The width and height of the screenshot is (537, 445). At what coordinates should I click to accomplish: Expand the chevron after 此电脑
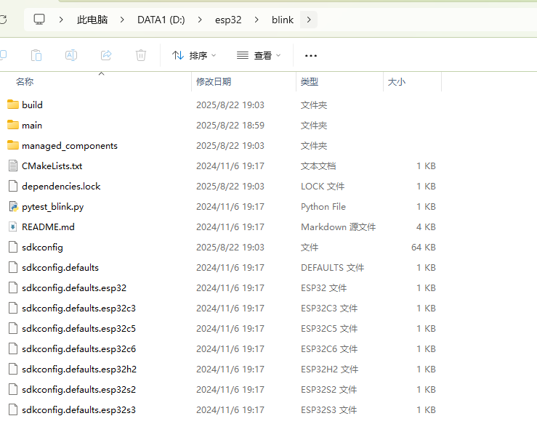(x=122, y=20)
